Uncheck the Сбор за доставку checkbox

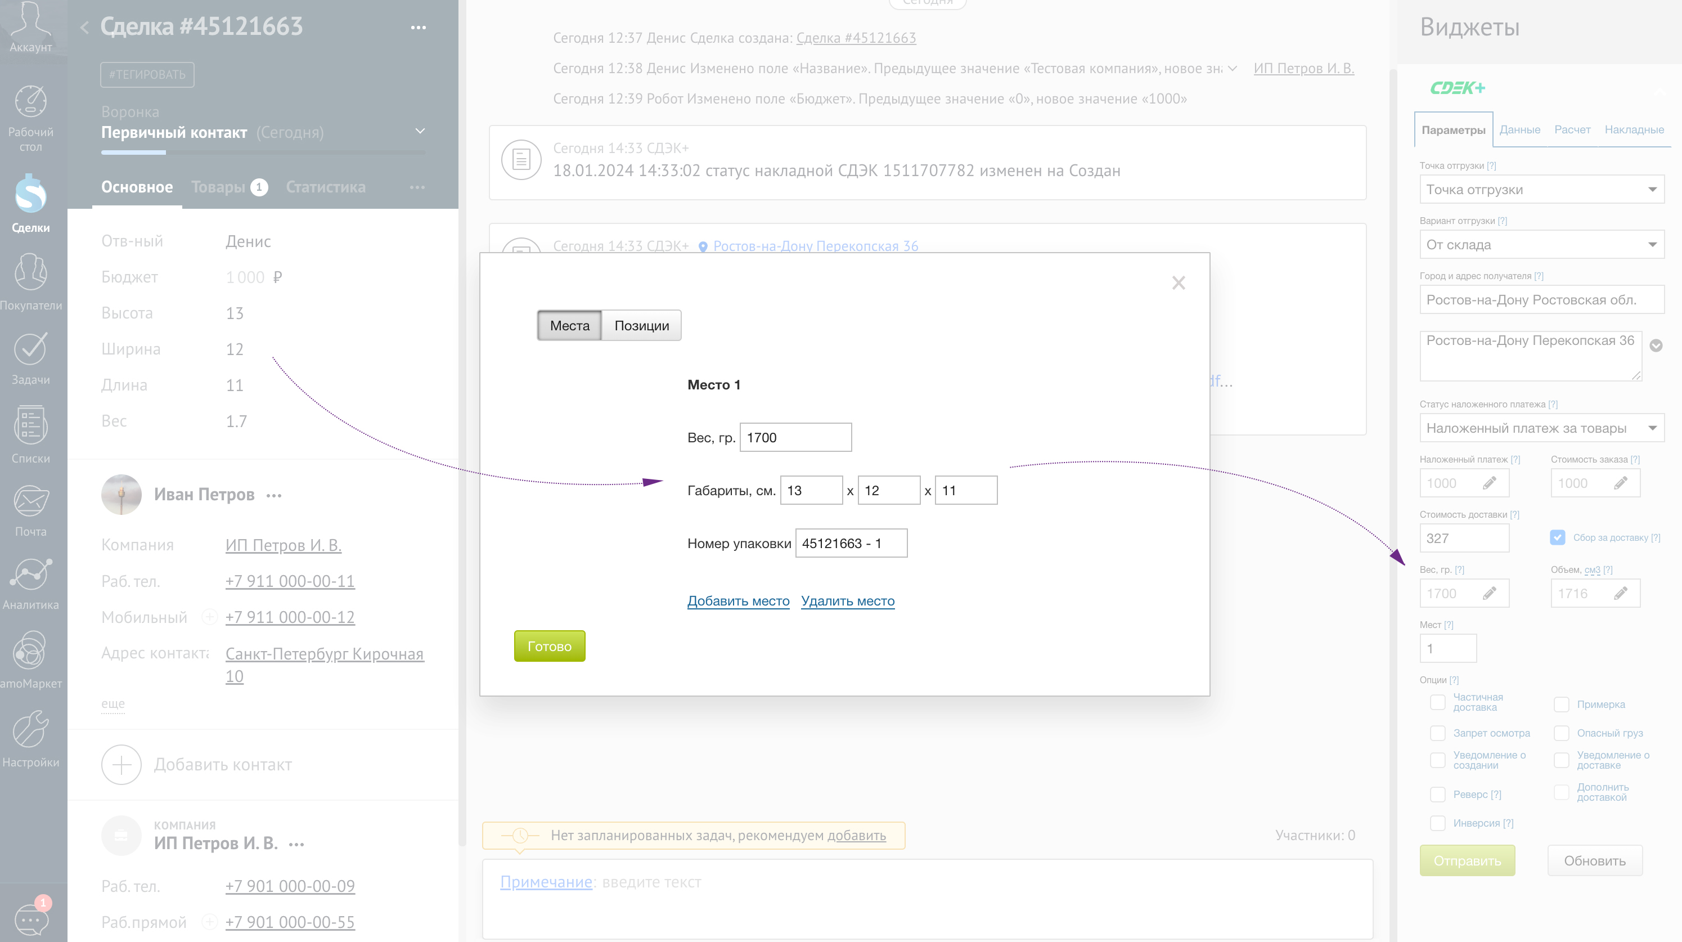1557,537
